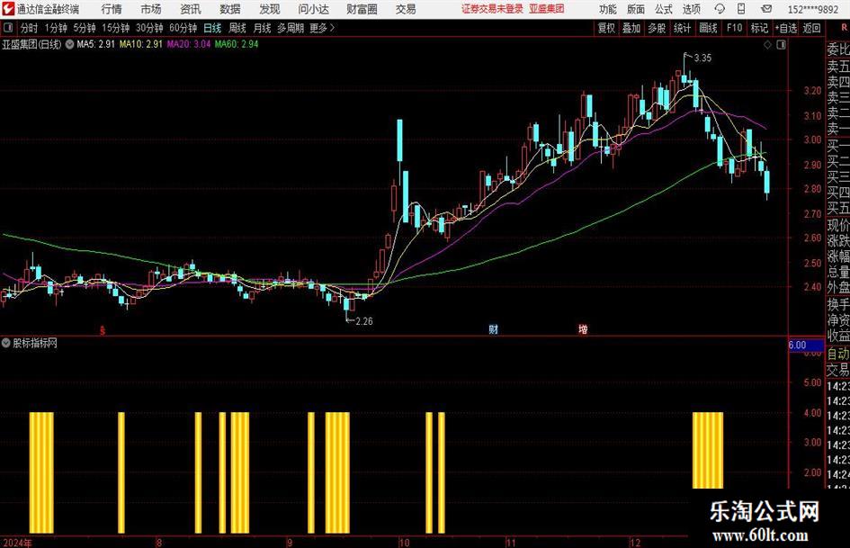The height and width of the screenshot is (548, 850).
Task: Click the 2024年 date axis label
Action: click(17, 543)
